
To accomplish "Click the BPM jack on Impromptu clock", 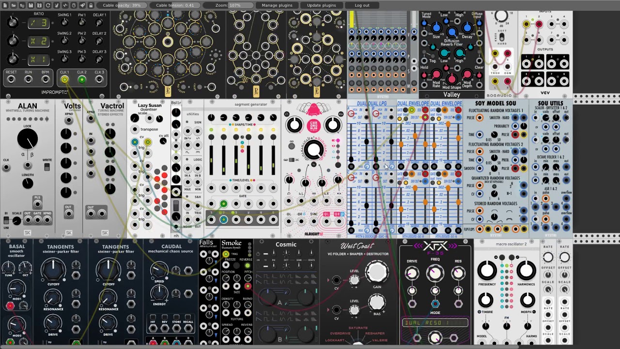I will tap(46, 79).
